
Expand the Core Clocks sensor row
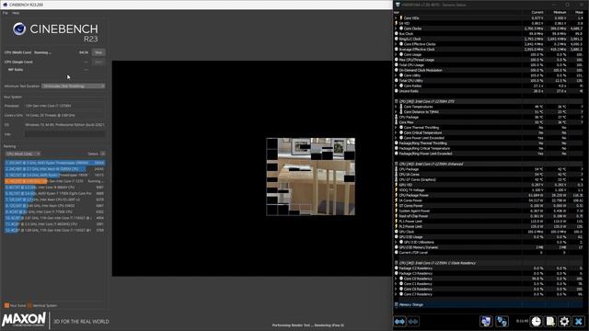(396, 29)
